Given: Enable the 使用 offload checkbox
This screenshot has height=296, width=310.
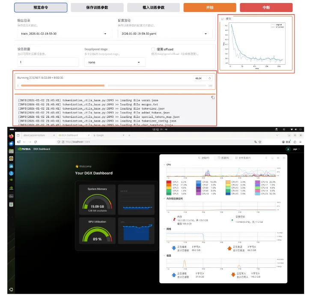Looking at the screenshot, I should [153, 49].
